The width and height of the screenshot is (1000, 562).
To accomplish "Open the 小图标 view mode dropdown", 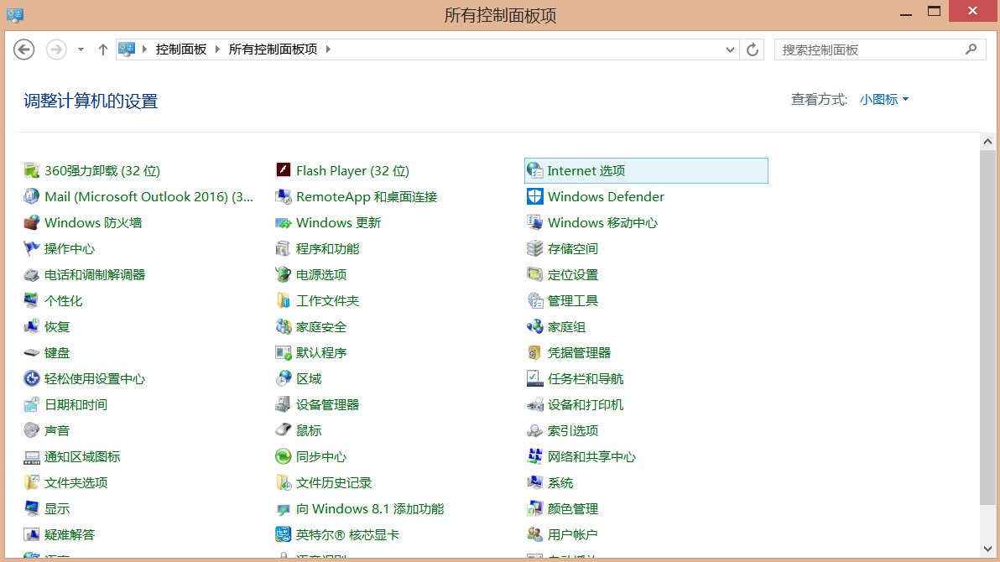I will (x=884, y=99).
